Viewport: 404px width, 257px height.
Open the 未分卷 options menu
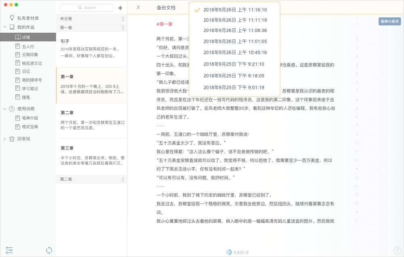pyautogui.click(x=123, y=19)
